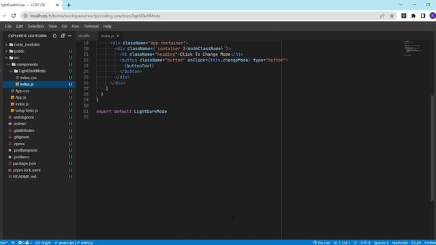Image resolution: width=436 pixels, height=245 pixels.
Task: Click the export default LightDarkMode line
Action: coord(131,112)
